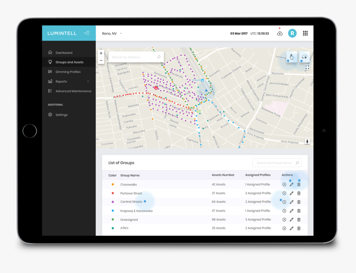Zoom in on the map

101,53
